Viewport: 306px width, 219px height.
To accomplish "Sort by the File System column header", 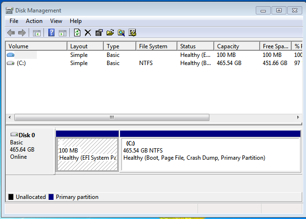I will click(153, 46).
